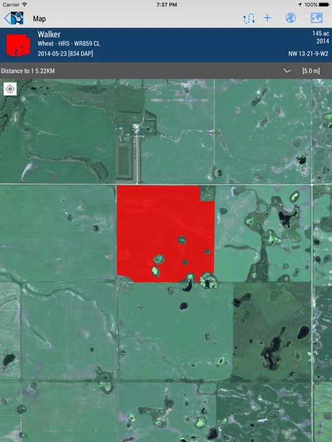Expand the distance bar chevron
The image size is (332, 442).
tap(287, 71)
